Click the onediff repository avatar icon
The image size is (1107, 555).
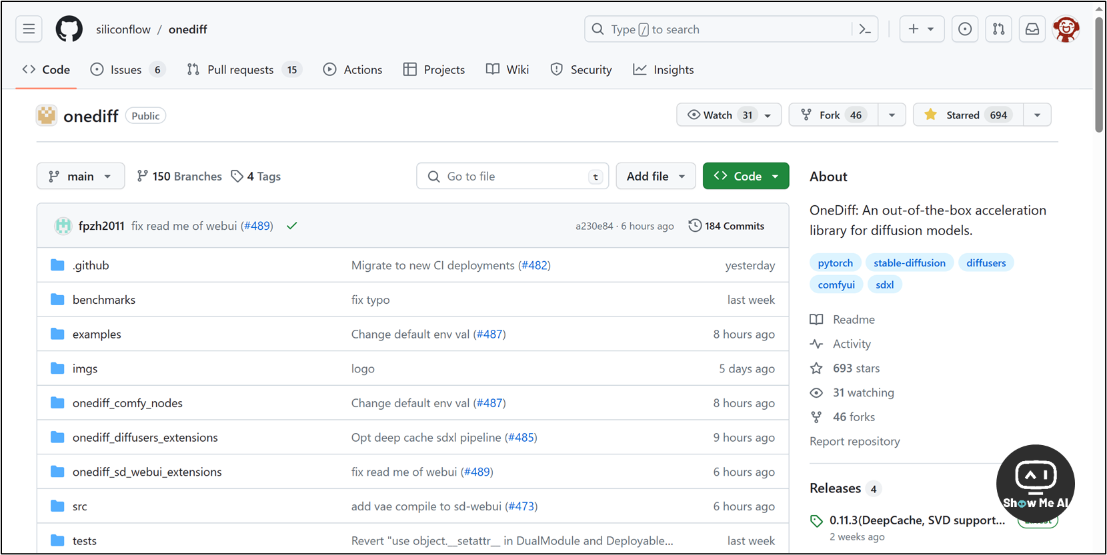(47, 115)
